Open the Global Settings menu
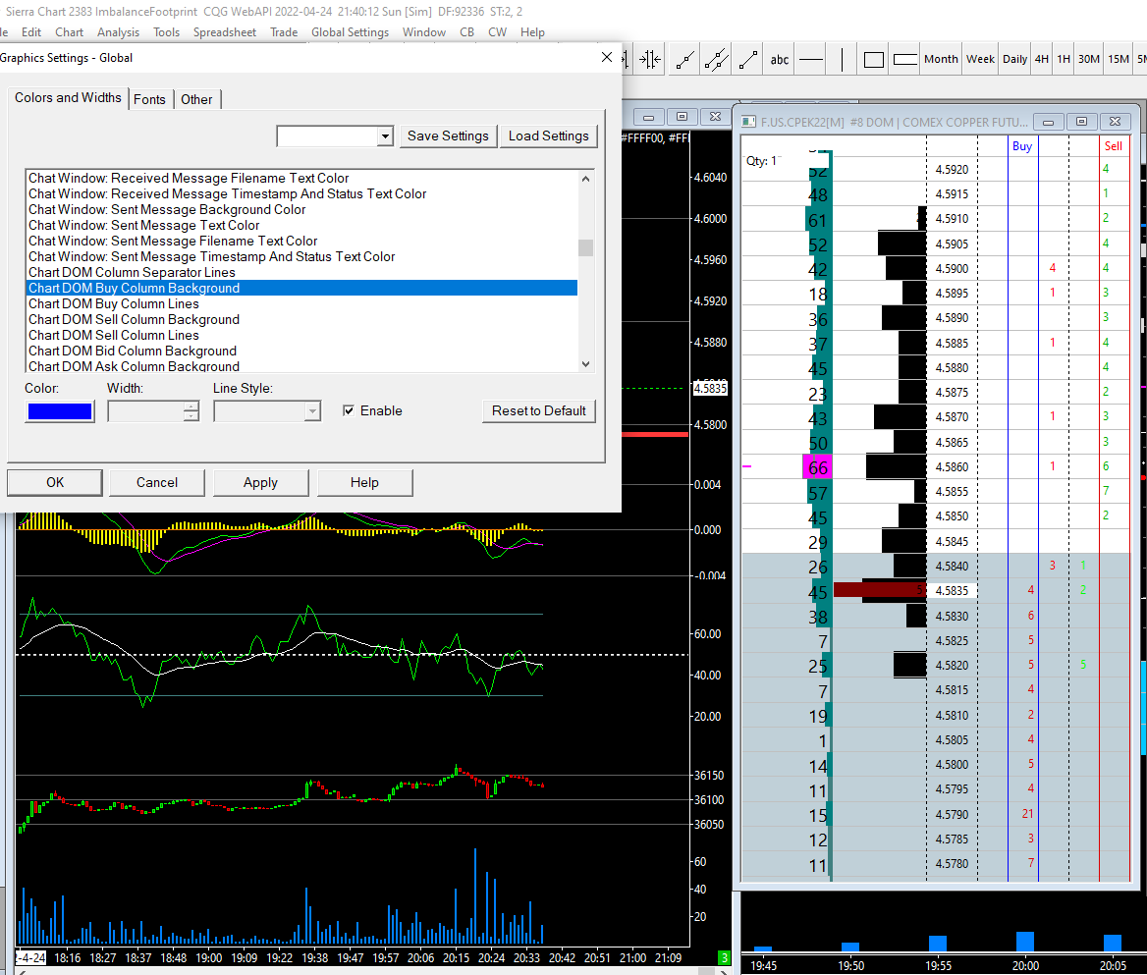 [350, 31]
